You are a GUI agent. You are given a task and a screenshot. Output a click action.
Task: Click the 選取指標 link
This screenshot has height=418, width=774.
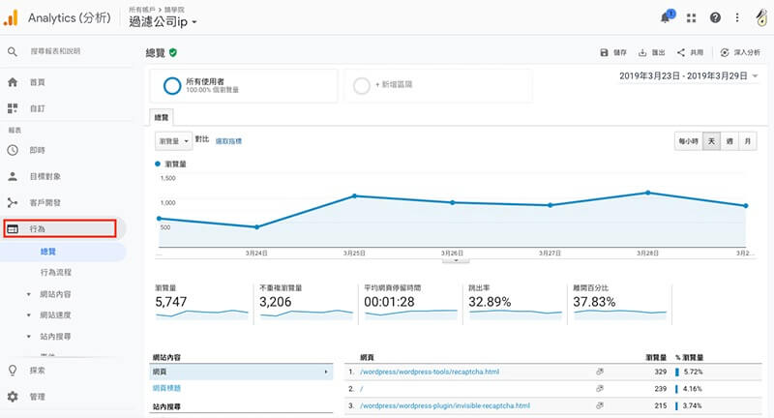(x=228, y=141)
